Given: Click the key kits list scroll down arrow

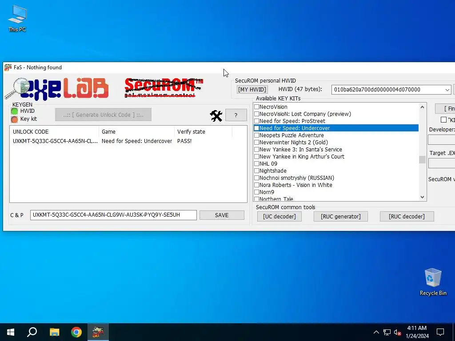Looking at the screenshot, I should point(422,197).
